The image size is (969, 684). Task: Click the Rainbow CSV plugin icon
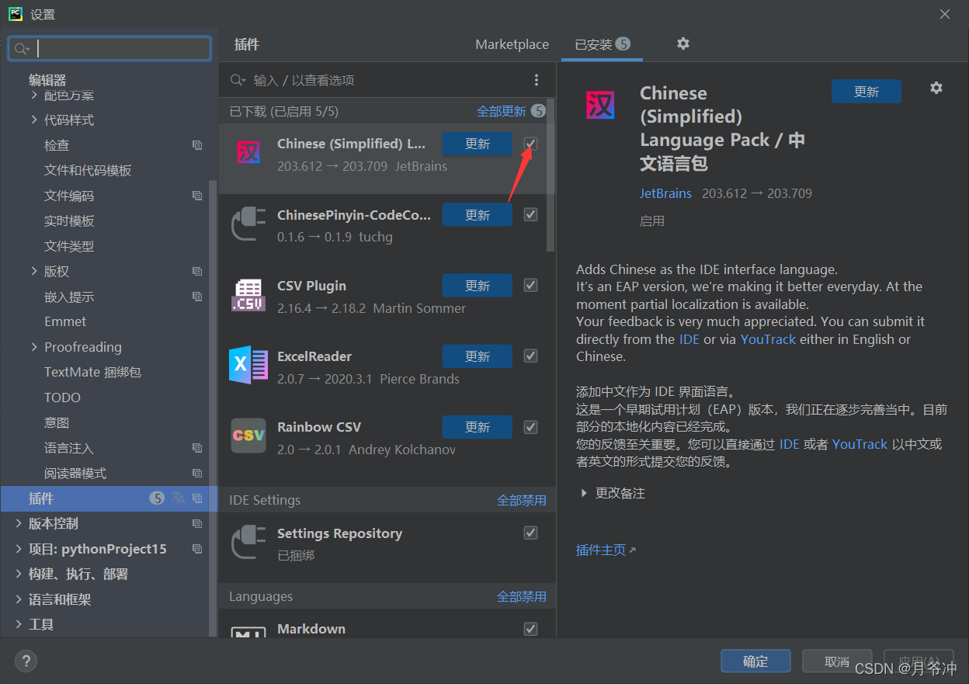tap(248, 436)
